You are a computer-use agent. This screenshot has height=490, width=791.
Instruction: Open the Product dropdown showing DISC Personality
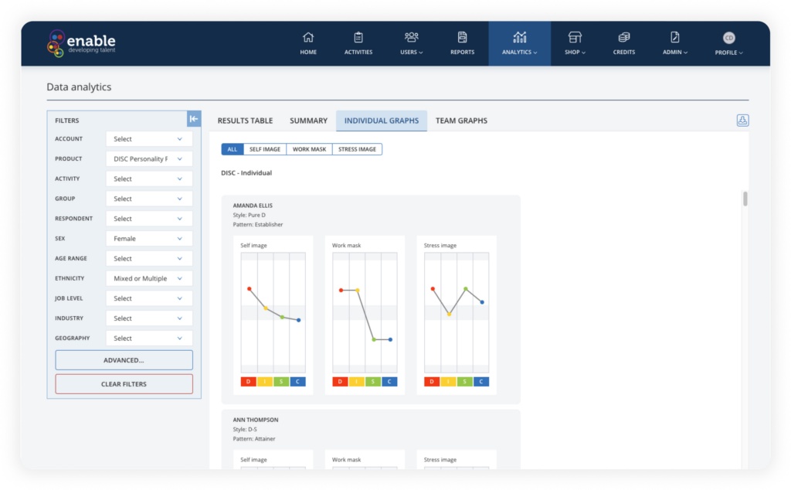(149, 159)
